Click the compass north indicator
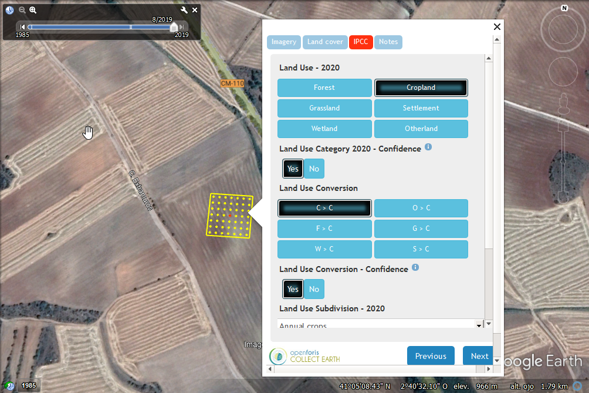 [x=564, y=8]
